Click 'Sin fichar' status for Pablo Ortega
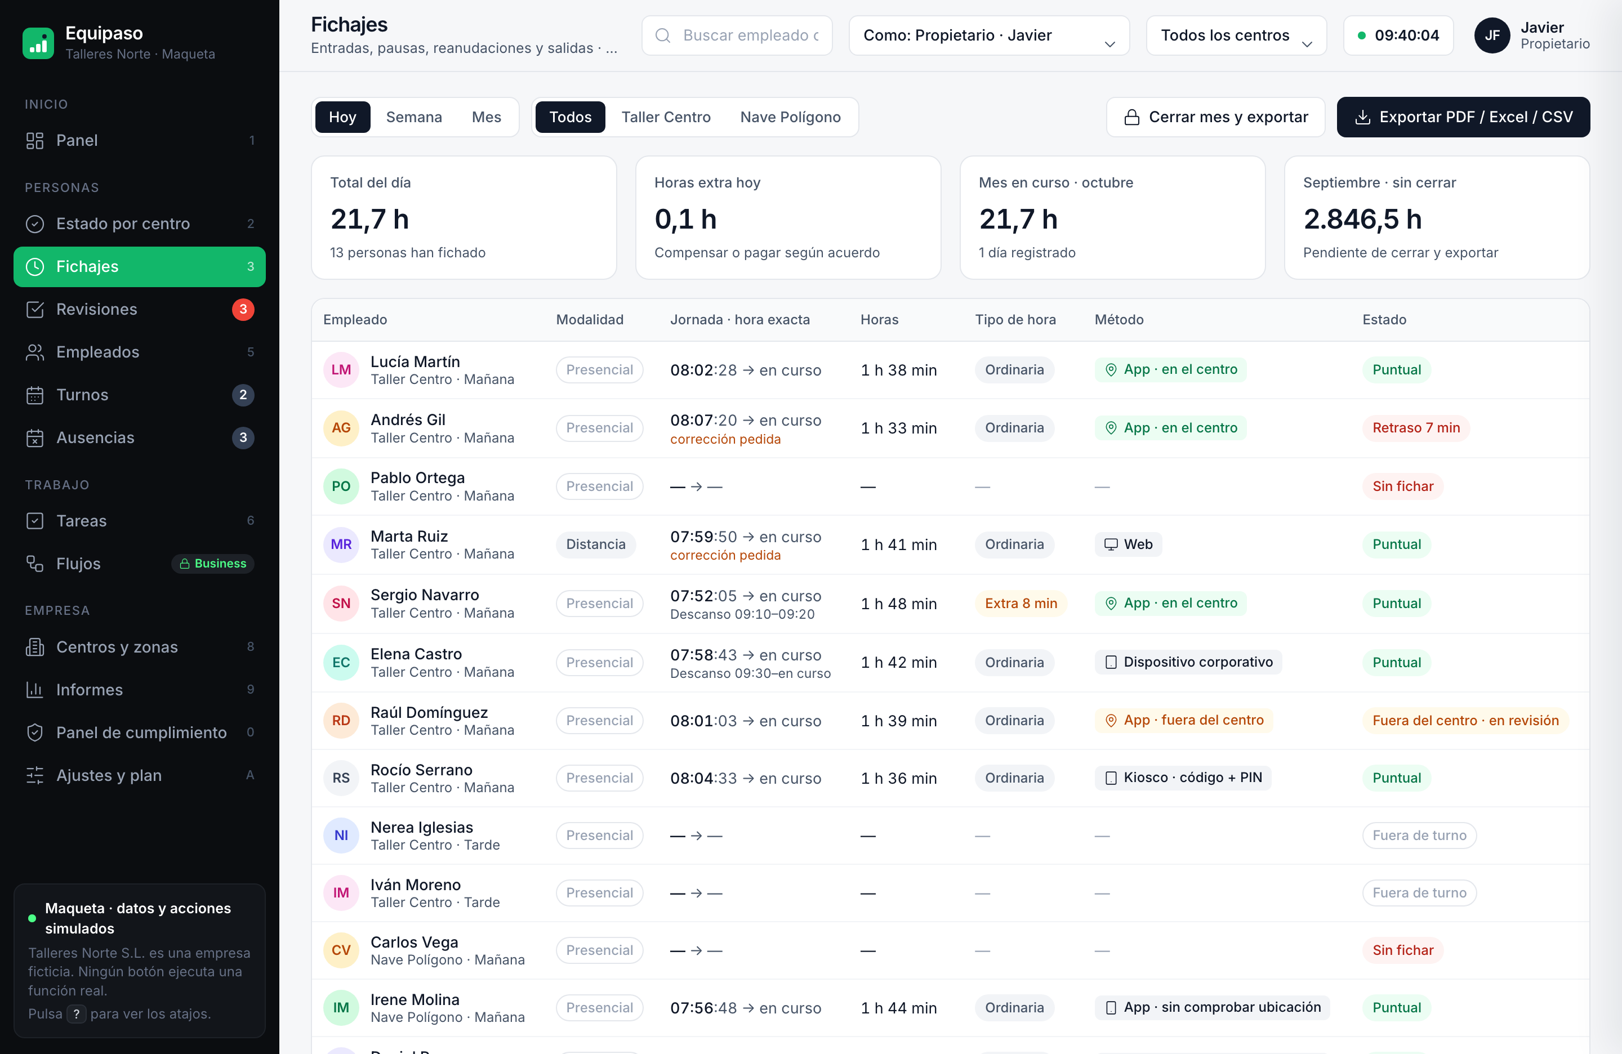 tap(1402, 486)
